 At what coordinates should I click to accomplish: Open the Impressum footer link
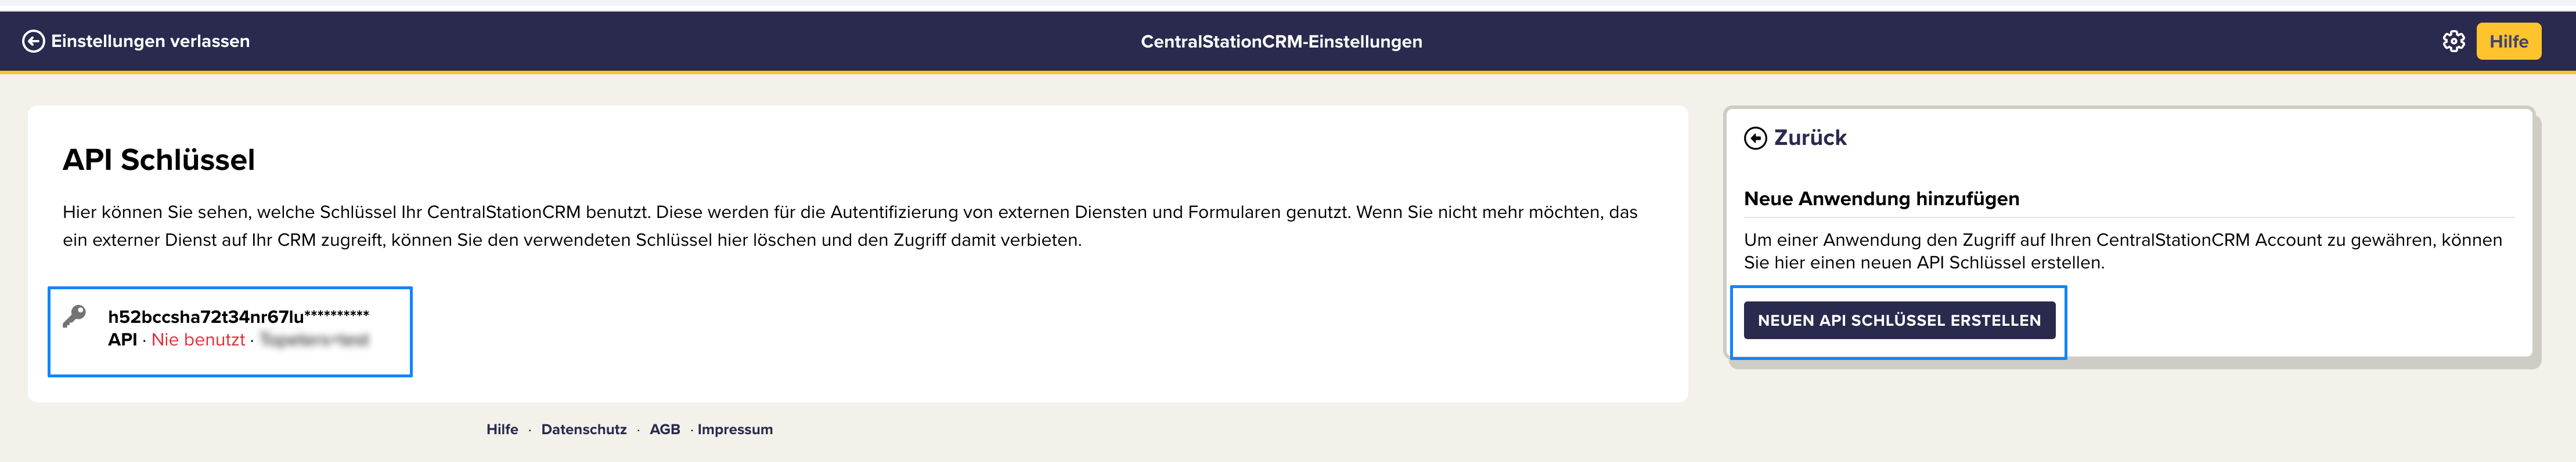tap(735, 429)
